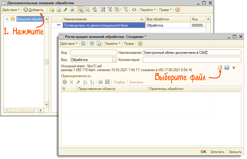This screenshot has height=159, width=247.
Task: Click the Добавить button in the list toolbar
Action: click(x=34, y=10)
